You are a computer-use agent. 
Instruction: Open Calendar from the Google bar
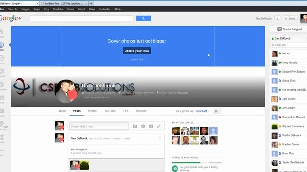coord(105,9)
